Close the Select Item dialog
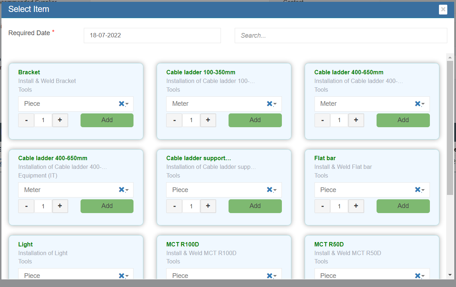Viewport: 456px width, 287px height. click(x=443, y=9)
